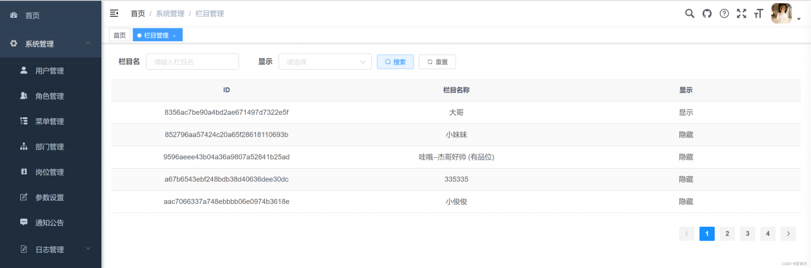
Task: Click the 参数设置 edit icon
Action: tap(24, 197)
